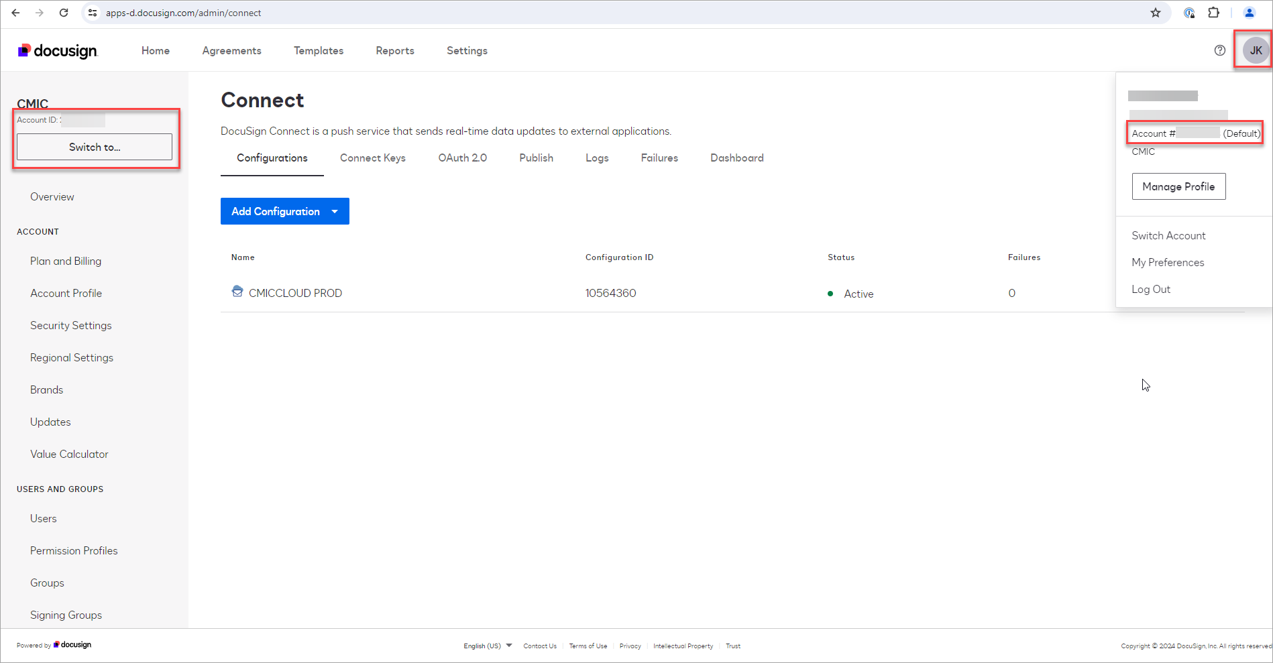Open Updates in the sidebar
The height and width of the screenshot is (663, 1273).
(50, 422)
